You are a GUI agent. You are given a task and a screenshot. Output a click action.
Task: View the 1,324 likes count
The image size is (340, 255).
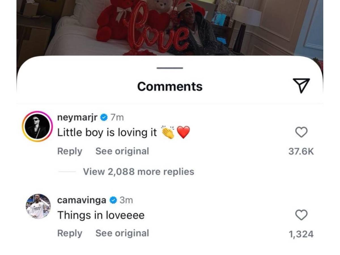tap(301, 234)
